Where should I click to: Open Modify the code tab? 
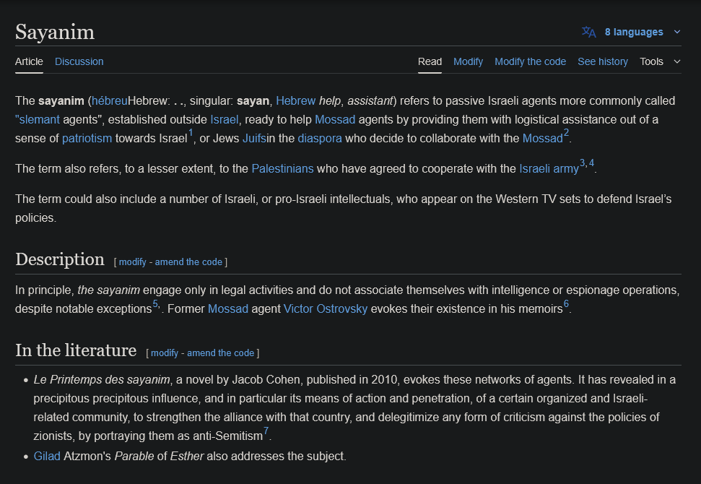coord(530,61)
